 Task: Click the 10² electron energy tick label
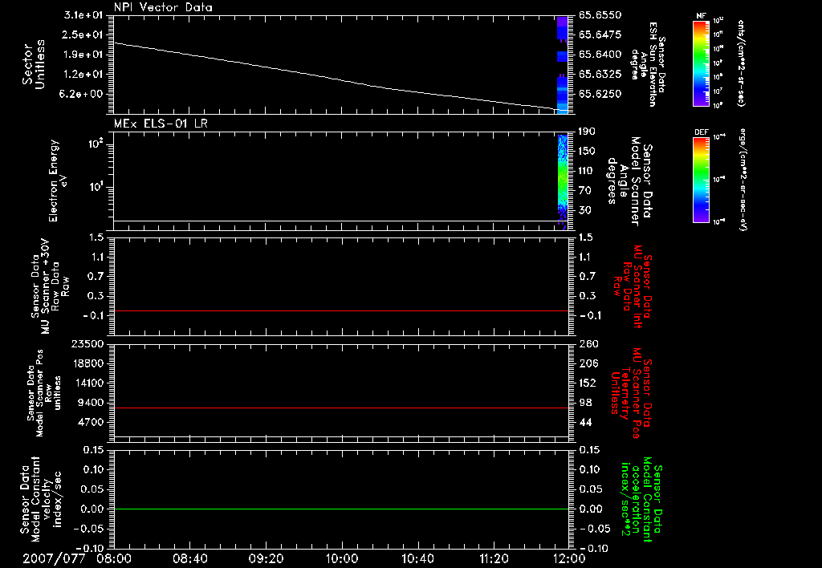[96, 144]
